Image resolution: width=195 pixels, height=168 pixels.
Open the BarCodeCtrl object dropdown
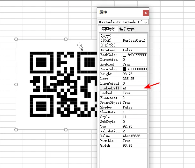click(x=146, y=22)
